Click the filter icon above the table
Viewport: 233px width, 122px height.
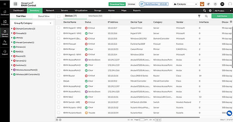[199, 16]
